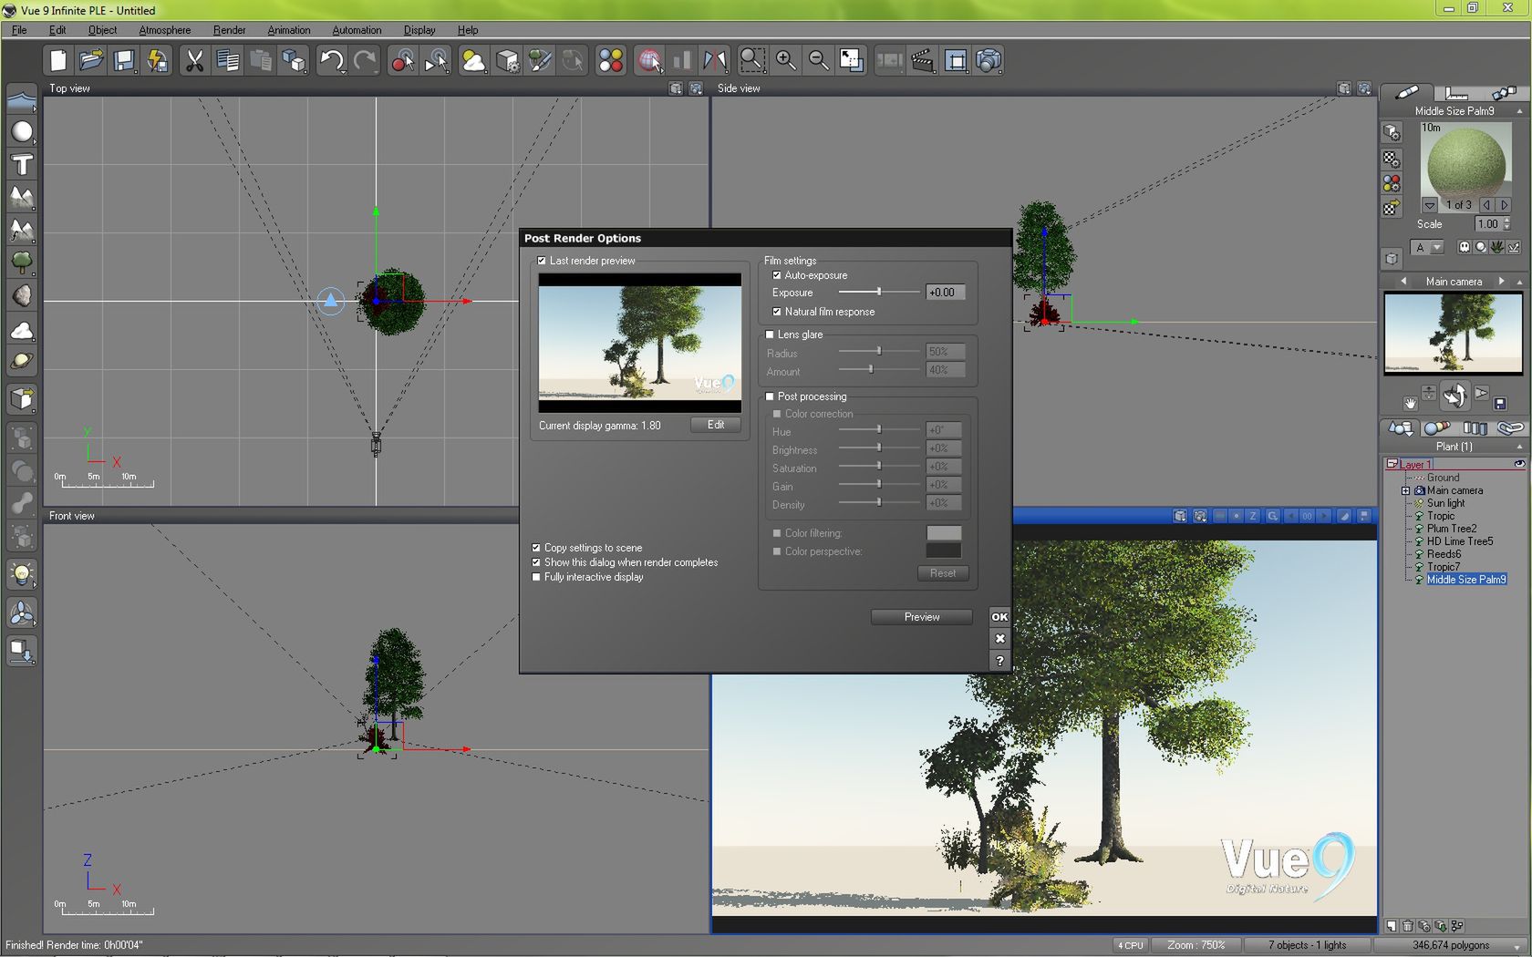
Task: Enable Fully interactive display checkbox
Action: tap(536, 577)
